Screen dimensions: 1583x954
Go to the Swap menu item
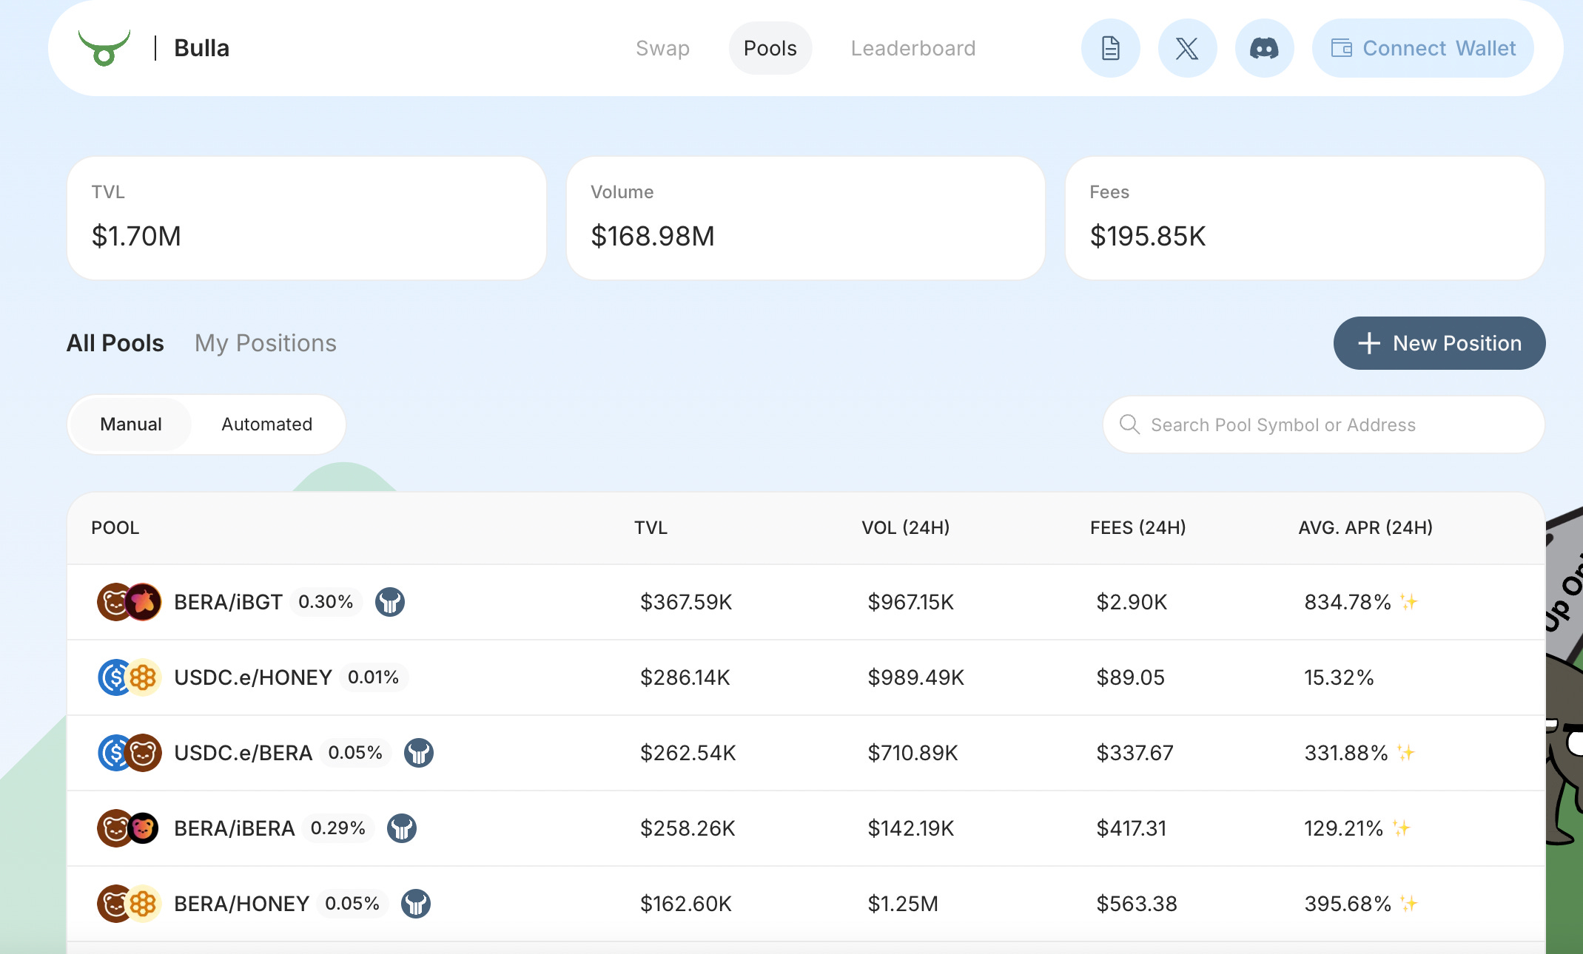coord(662,48)
